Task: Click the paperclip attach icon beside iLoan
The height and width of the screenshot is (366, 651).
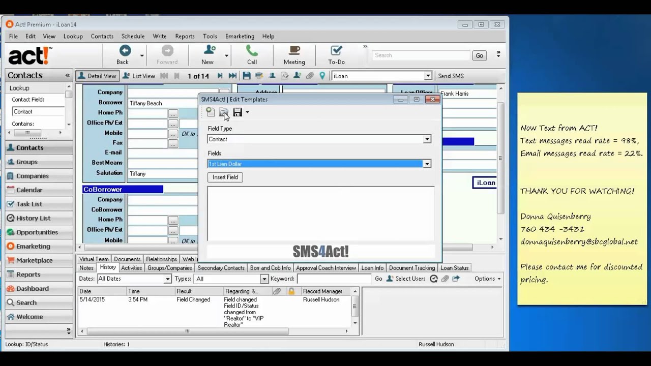Action: [x=310, y=76]
